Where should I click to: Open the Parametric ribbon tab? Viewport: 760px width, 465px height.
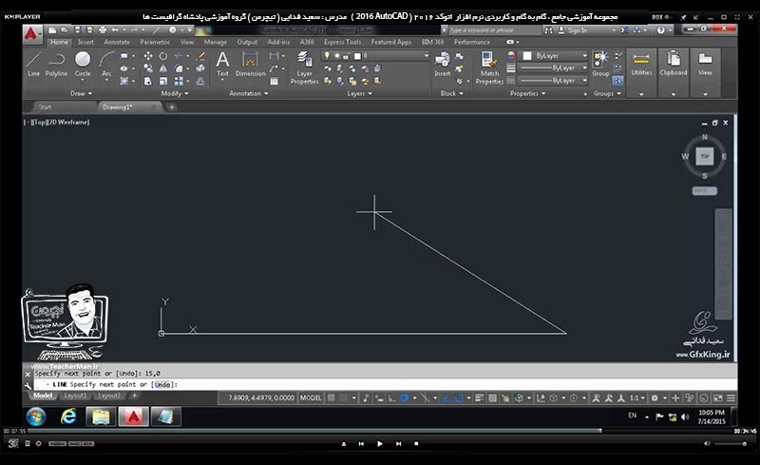tap(155, 42)
